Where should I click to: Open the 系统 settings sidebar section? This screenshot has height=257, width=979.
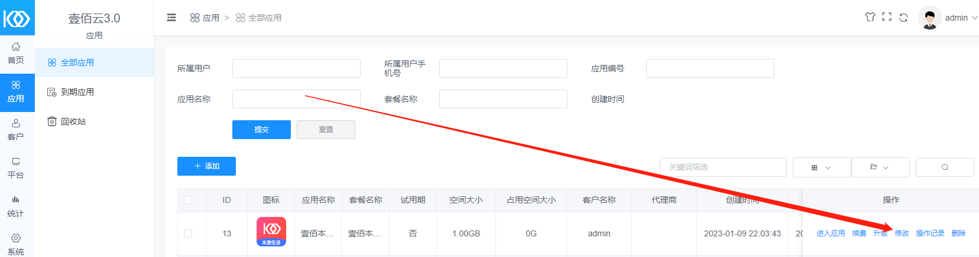click(x=16, y=244)
